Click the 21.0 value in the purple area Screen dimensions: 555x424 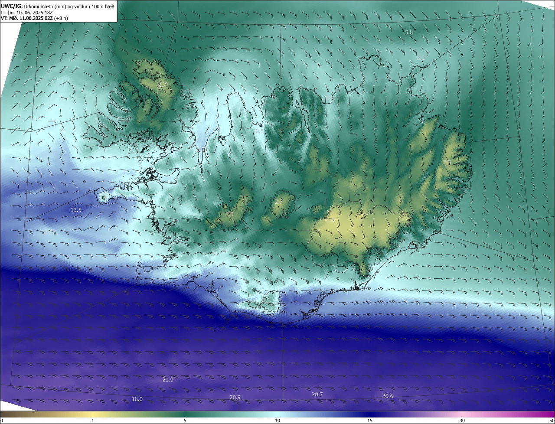(168, 380)
